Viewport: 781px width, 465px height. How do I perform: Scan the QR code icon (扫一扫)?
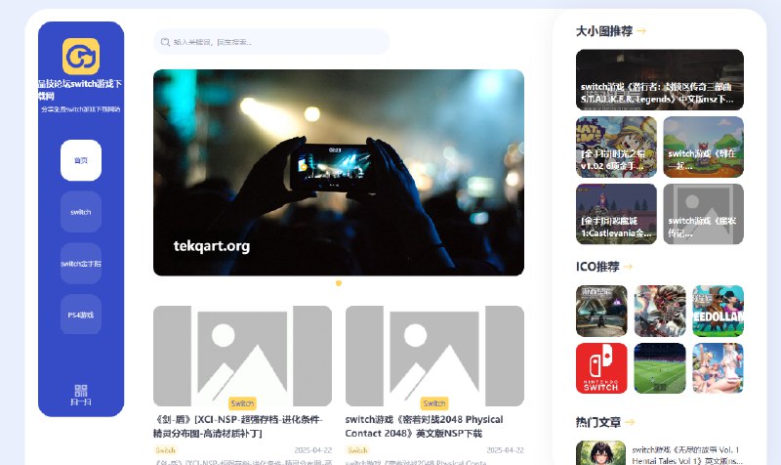[x=81, y=394]
